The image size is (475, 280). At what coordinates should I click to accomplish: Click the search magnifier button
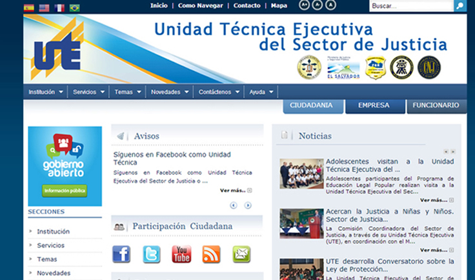click(x=460, y=6)
